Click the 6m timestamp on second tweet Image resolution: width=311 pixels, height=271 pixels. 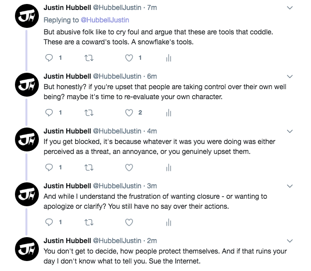click(x=152, y=76)
